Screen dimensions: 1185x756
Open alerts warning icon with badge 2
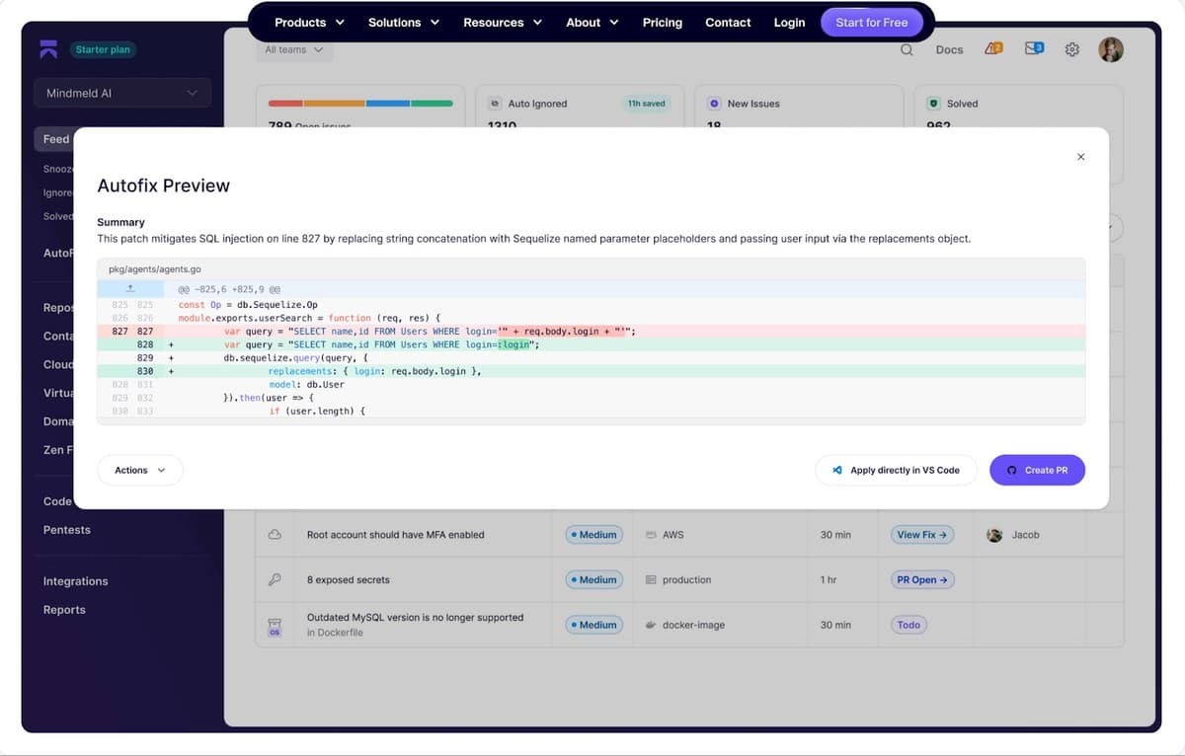click(993, 48)
